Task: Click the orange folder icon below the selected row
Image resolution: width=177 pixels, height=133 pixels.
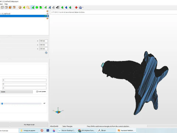Action: [48, 18]
